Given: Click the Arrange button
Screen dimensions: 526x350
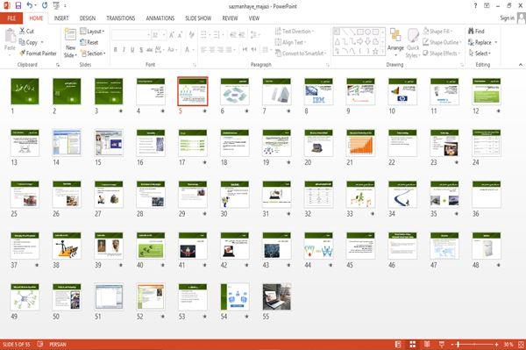Looking at the screenshot, I should point(395,42).
